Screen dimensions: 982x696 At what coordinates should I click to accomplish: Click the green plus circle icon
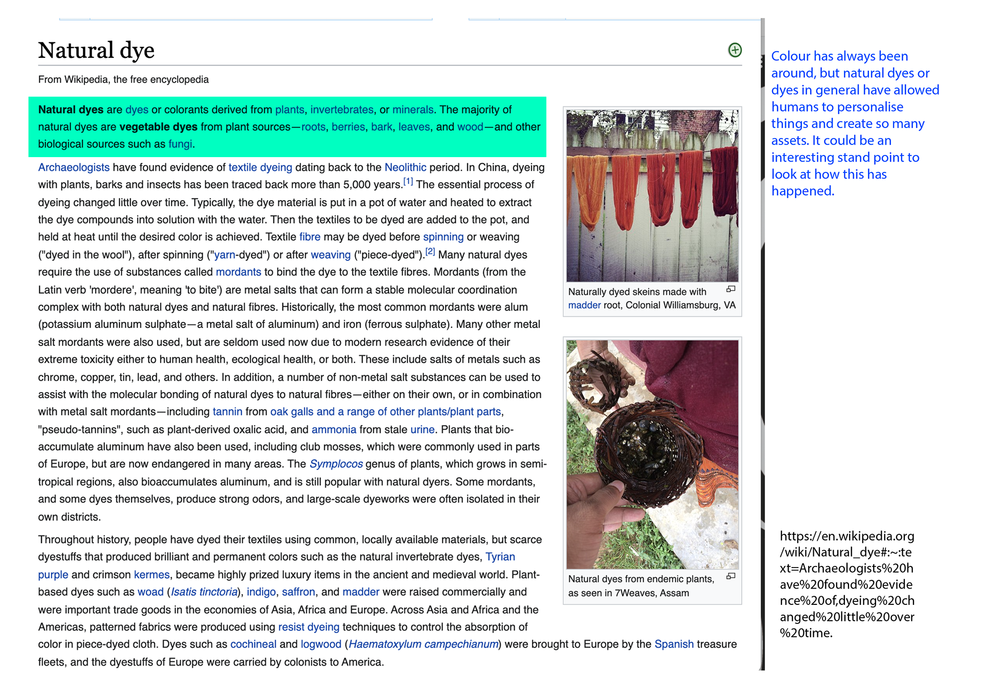pyautogui.click(x=734, y=50)
